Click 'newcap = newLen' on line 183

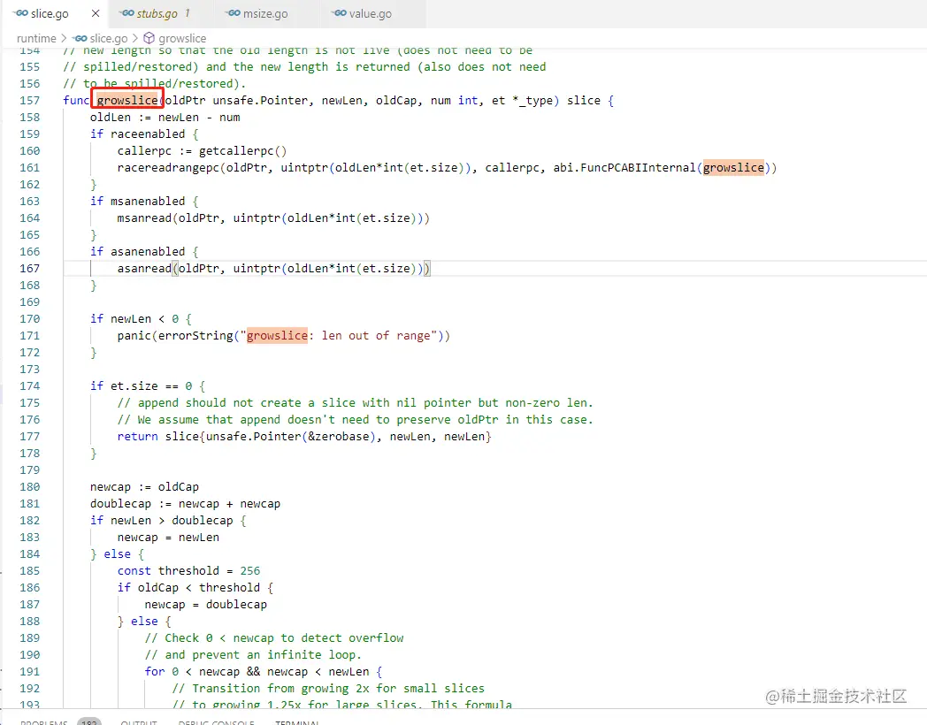[x=168, y=538]
